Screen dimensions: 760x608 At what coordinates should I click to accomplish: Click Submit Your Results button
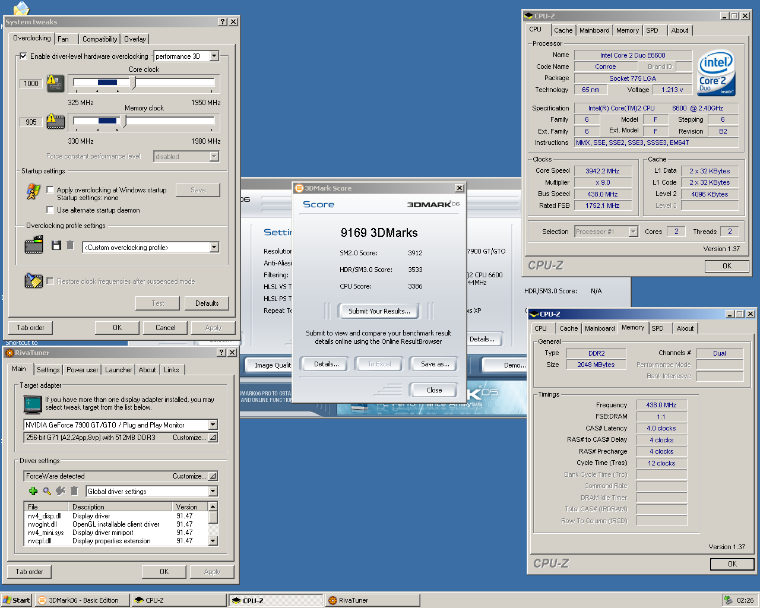(x=379, y=311)
